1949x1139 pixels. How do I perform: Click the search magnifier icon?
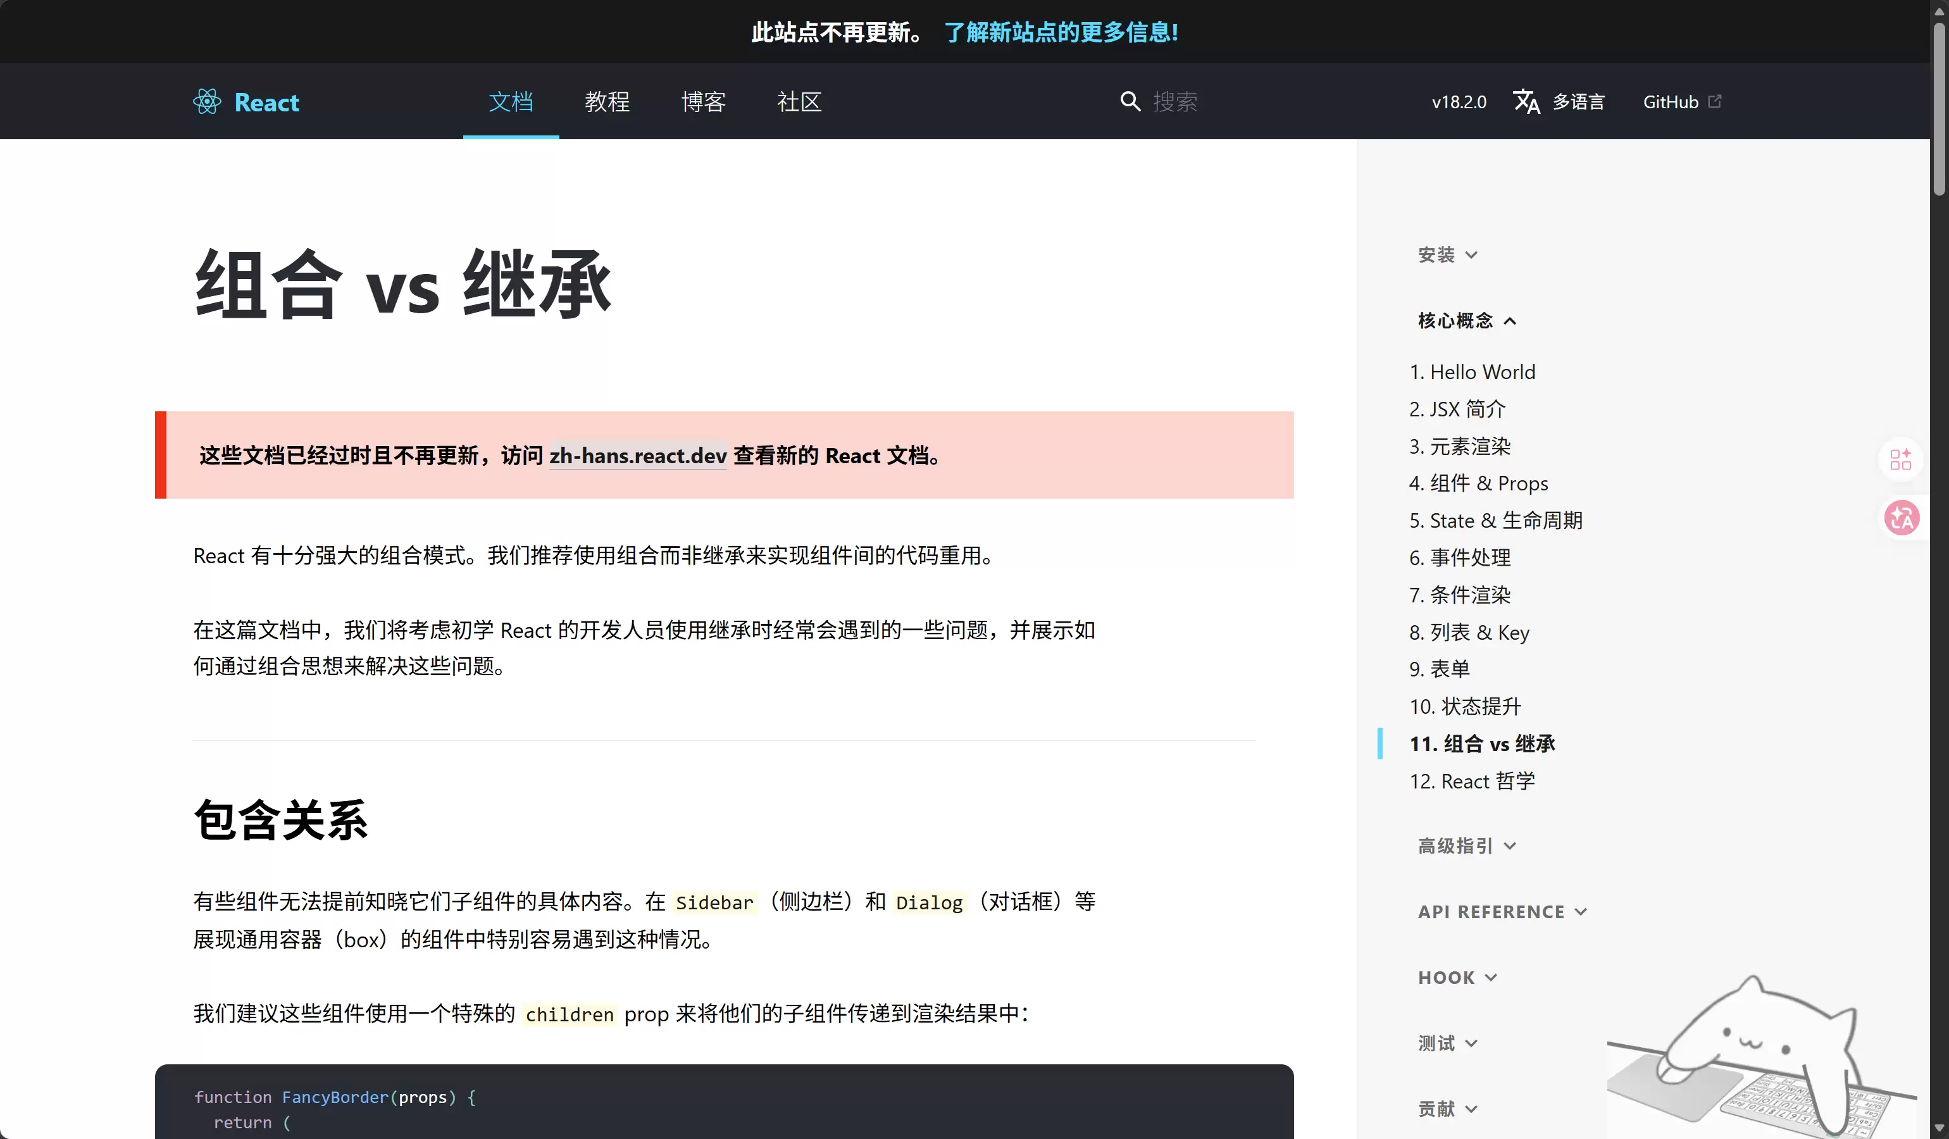1130,101
